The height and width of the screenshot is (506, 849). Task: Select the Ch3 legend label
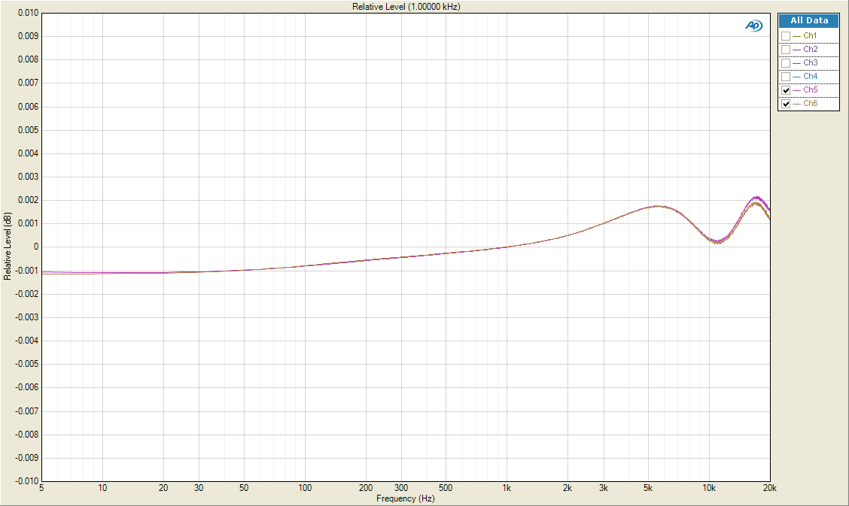click(x=811, y=62)
